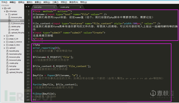Click the edit folder icon

[5, 8]
